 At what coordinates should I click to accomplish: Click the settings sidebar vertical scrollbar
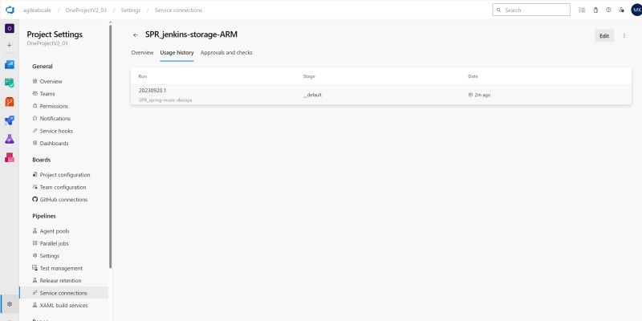110,146
